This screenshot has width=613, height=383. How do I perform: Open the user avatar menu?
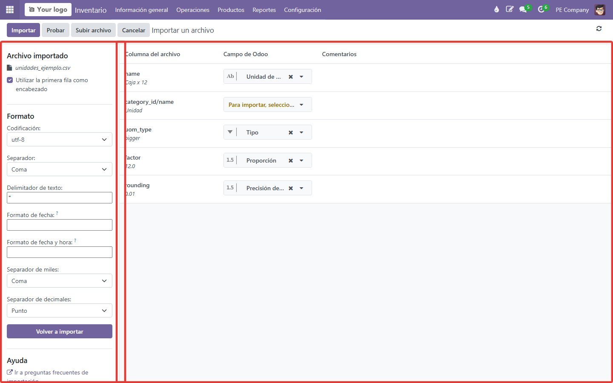tap(600, 9)
